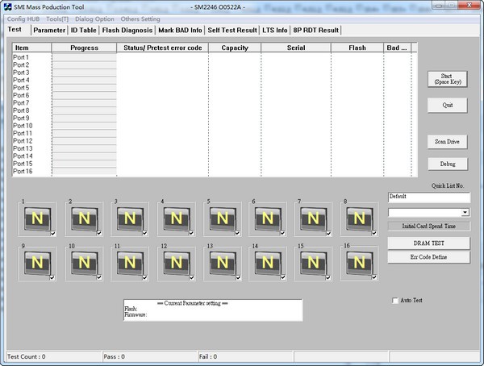Uncheck the port 9 enable checkbox
Screen dimensions: 484x366
[x=52, y=277]
